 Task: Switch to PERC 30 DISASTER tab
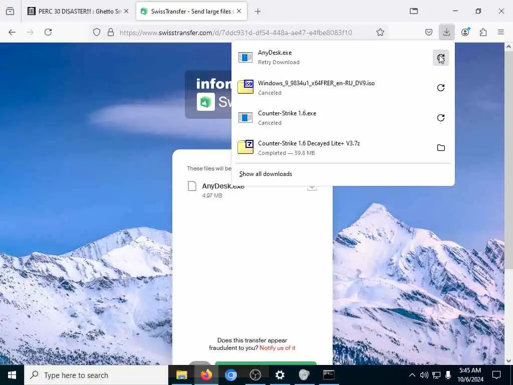tap(78, 12)
